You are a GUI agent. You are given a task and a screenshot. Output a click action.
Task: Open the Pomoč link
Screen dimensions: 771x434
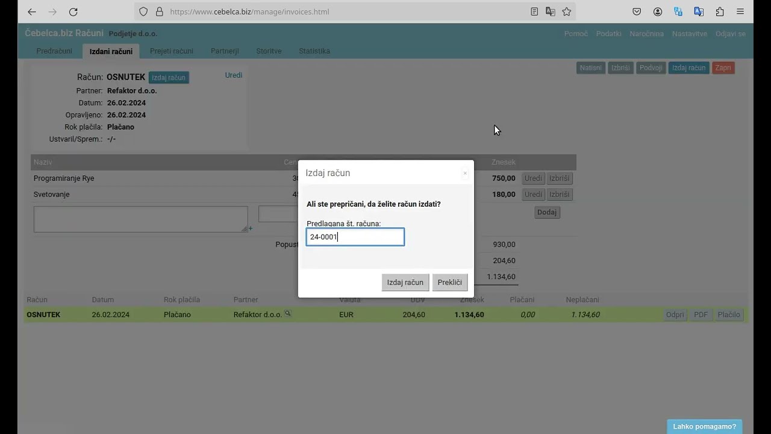pyautogui.click(x=576, y=34)
